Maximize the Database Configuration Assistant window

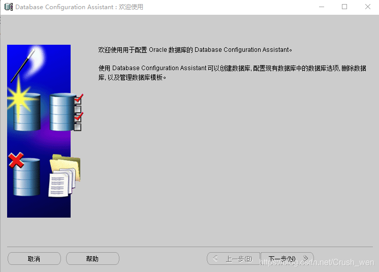[x=344, y=7]
